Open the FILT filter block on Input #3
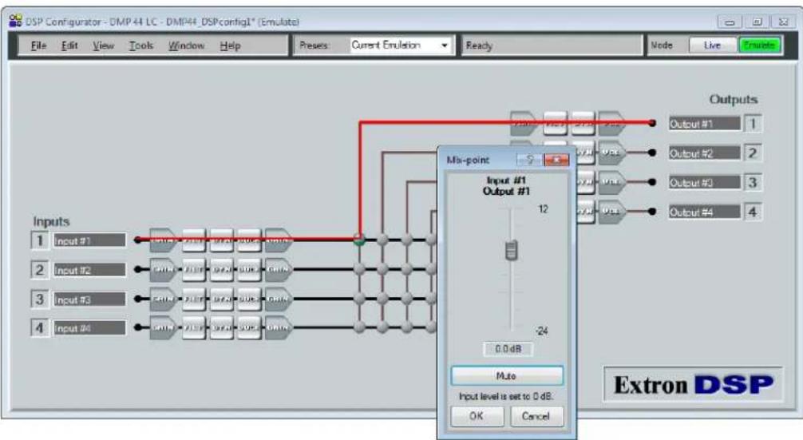This screenshot has height=440, width=803. 194,299
